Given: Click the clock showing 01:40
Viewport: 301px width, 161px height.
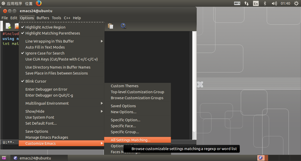Looking at the screenshot, I should (x=285, y=3).
